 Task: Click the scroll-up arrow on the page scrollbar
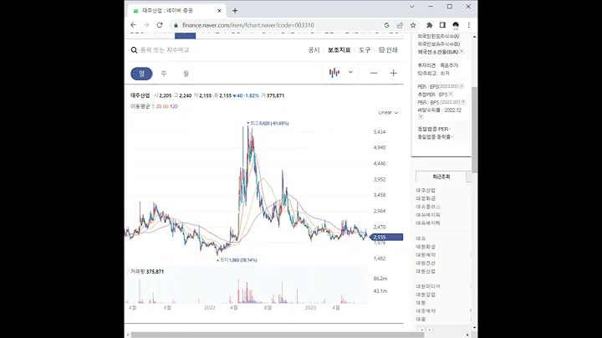(x=475, y=37)
